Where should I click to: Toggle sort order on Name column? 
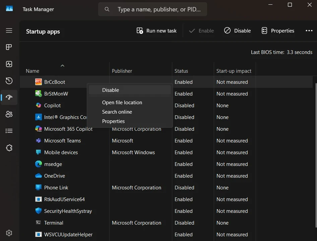click(33, 71)
